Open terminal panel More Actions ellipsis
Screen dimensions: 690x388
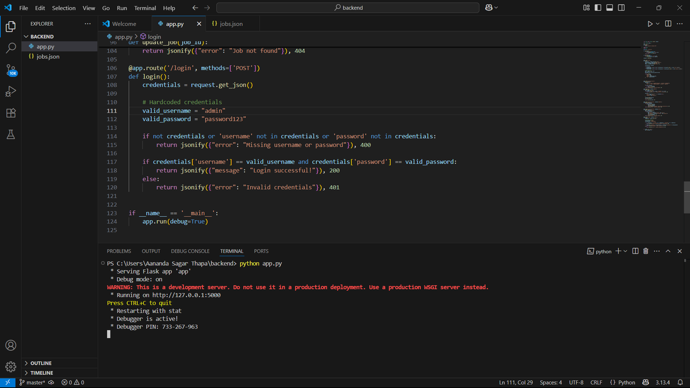(657, 251)
